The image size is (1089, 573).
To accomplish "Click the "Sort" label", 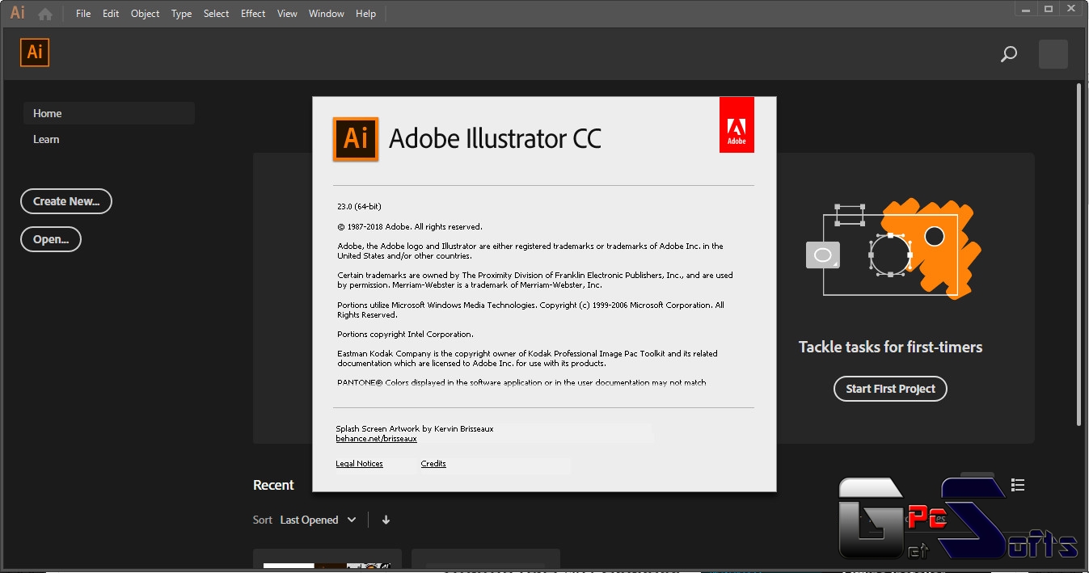I will [x=263, y=520].
